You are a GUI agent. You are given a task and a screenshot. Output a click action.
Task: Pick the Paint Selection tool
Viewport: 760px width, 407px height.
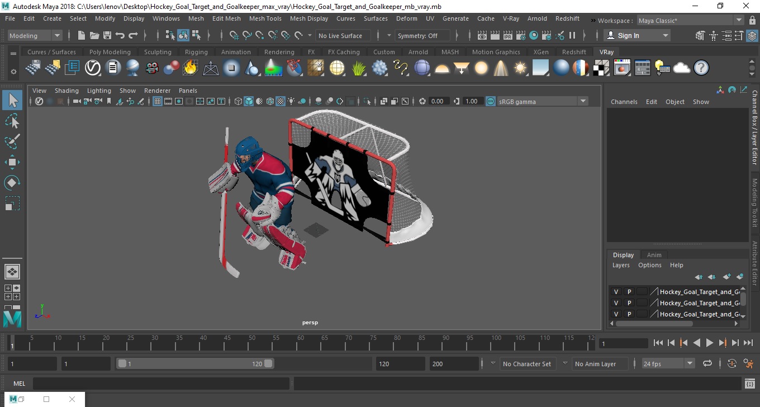[12, 141]
